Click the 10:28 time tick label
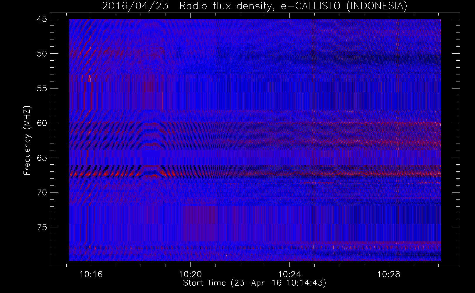This screenshot has height=293, width=475. pos(389,275)
